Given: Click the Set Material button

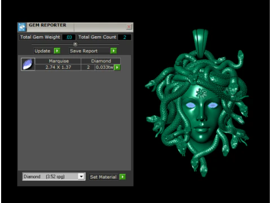Looking at the screenshot, I should click(x=104, y=177).
